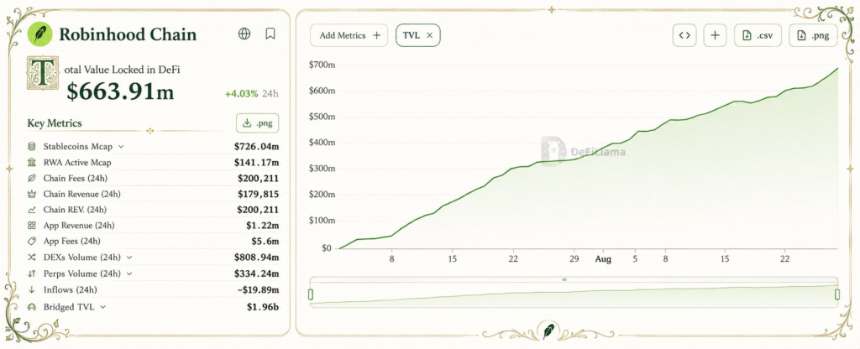
Task: Open the Add Metrics menu
Action: pyautogui.click(x=349, y=35)
